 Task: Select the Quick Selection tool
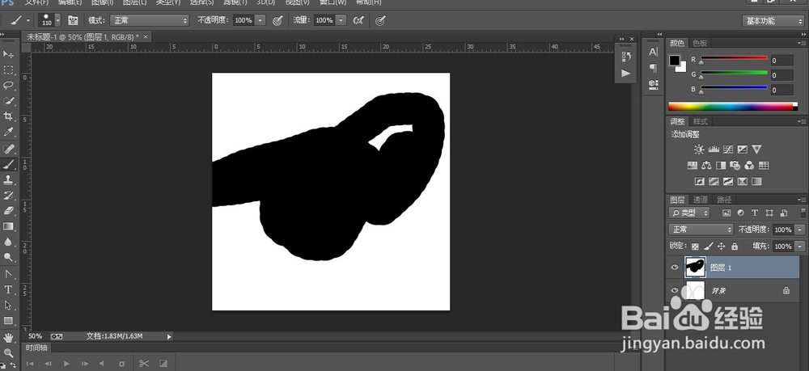coord(8,101)
